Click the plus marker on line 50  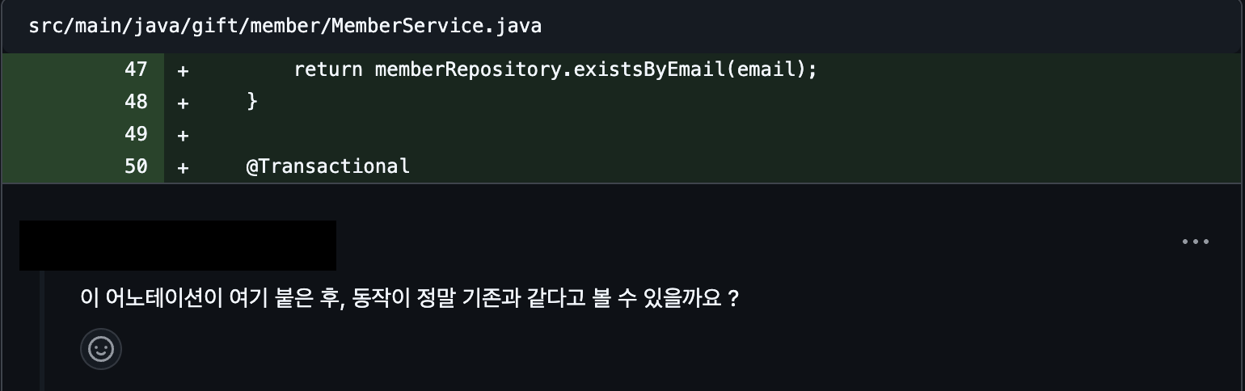[183, 167]
